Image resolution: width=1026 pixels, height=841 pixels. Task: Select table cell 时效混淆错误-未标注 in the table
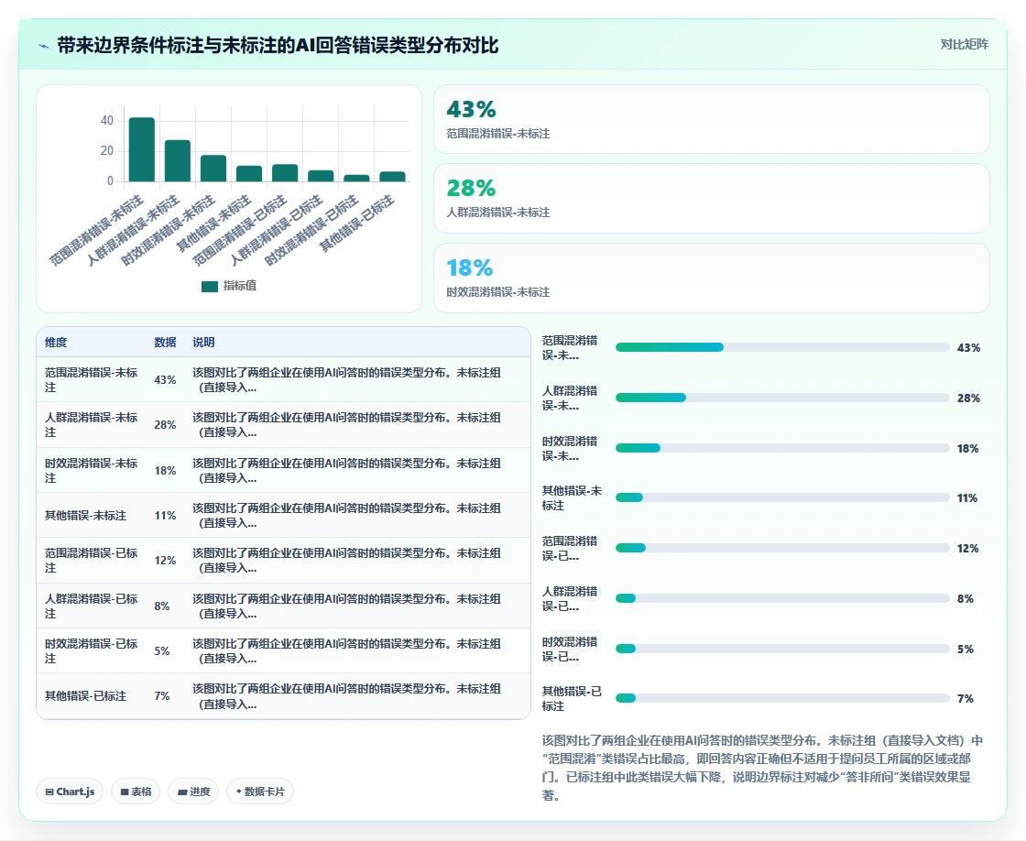coord(92,471)
